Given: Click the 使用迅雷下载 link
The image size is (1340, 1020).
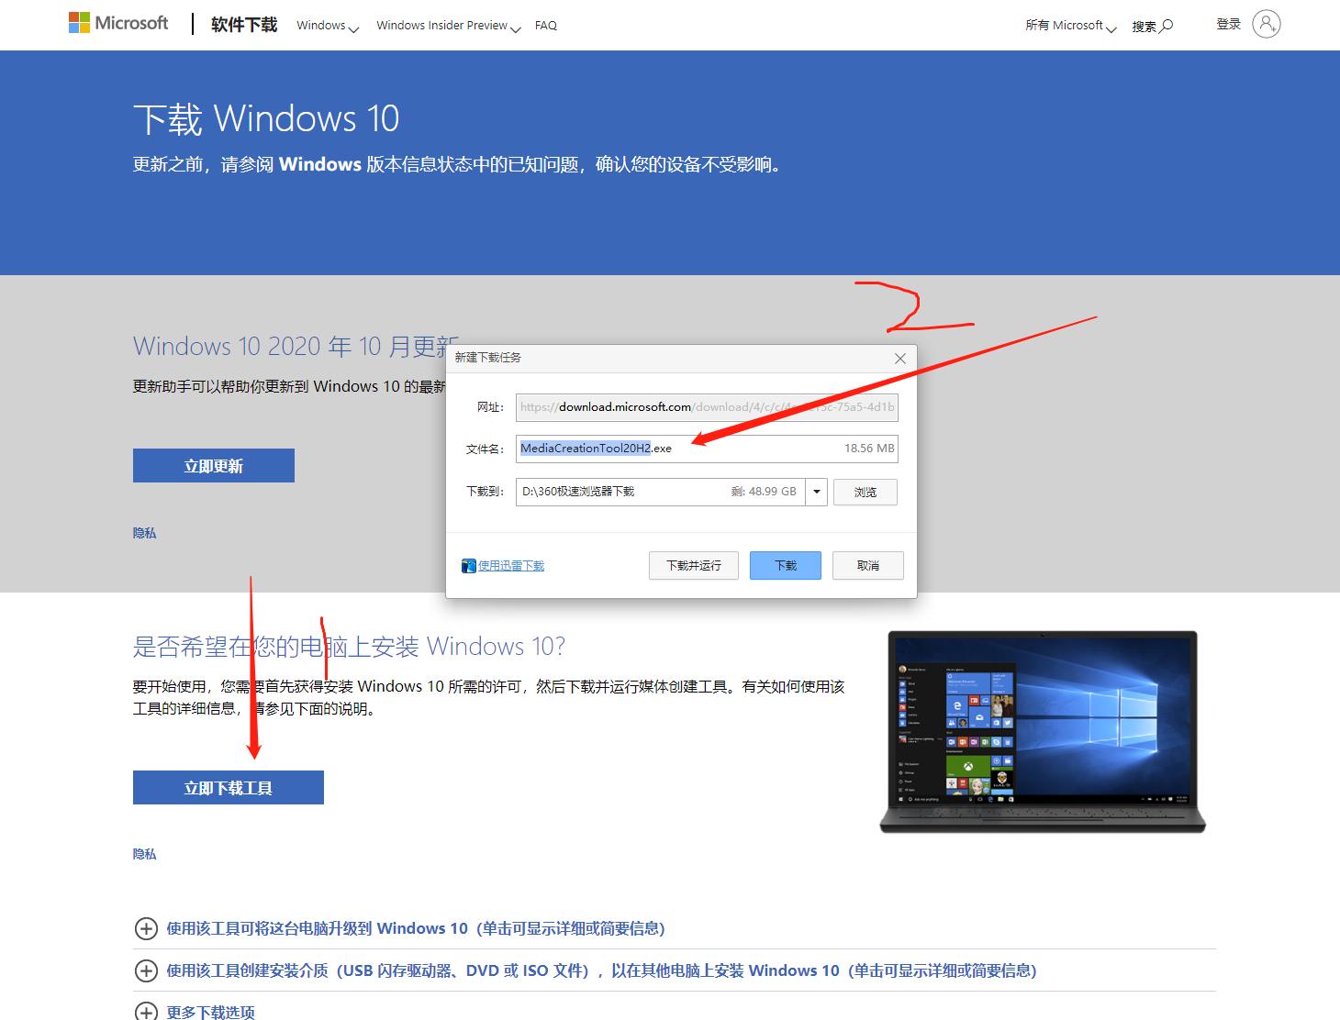Looking at the screenshot, I should pyautogui.click(x=511, y=566).
